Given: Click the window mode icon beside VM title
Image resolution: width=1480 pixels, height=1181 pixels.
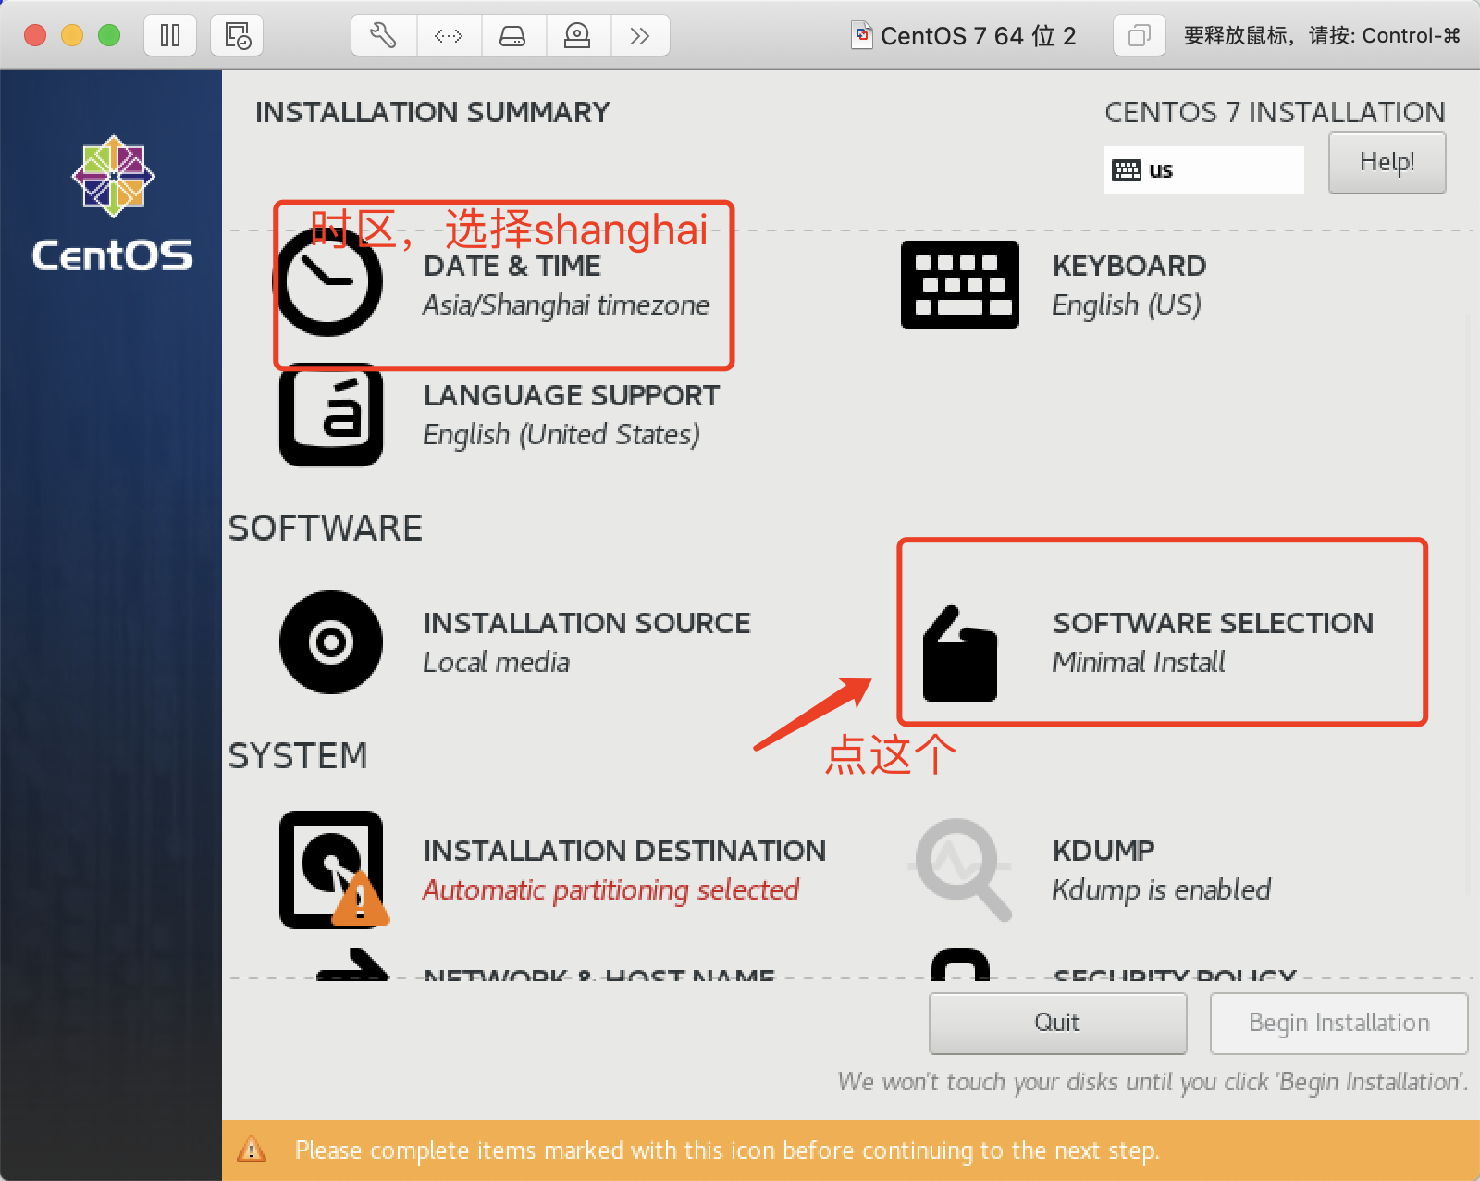Looking at the screenshot, I should tap(1139, 36).
